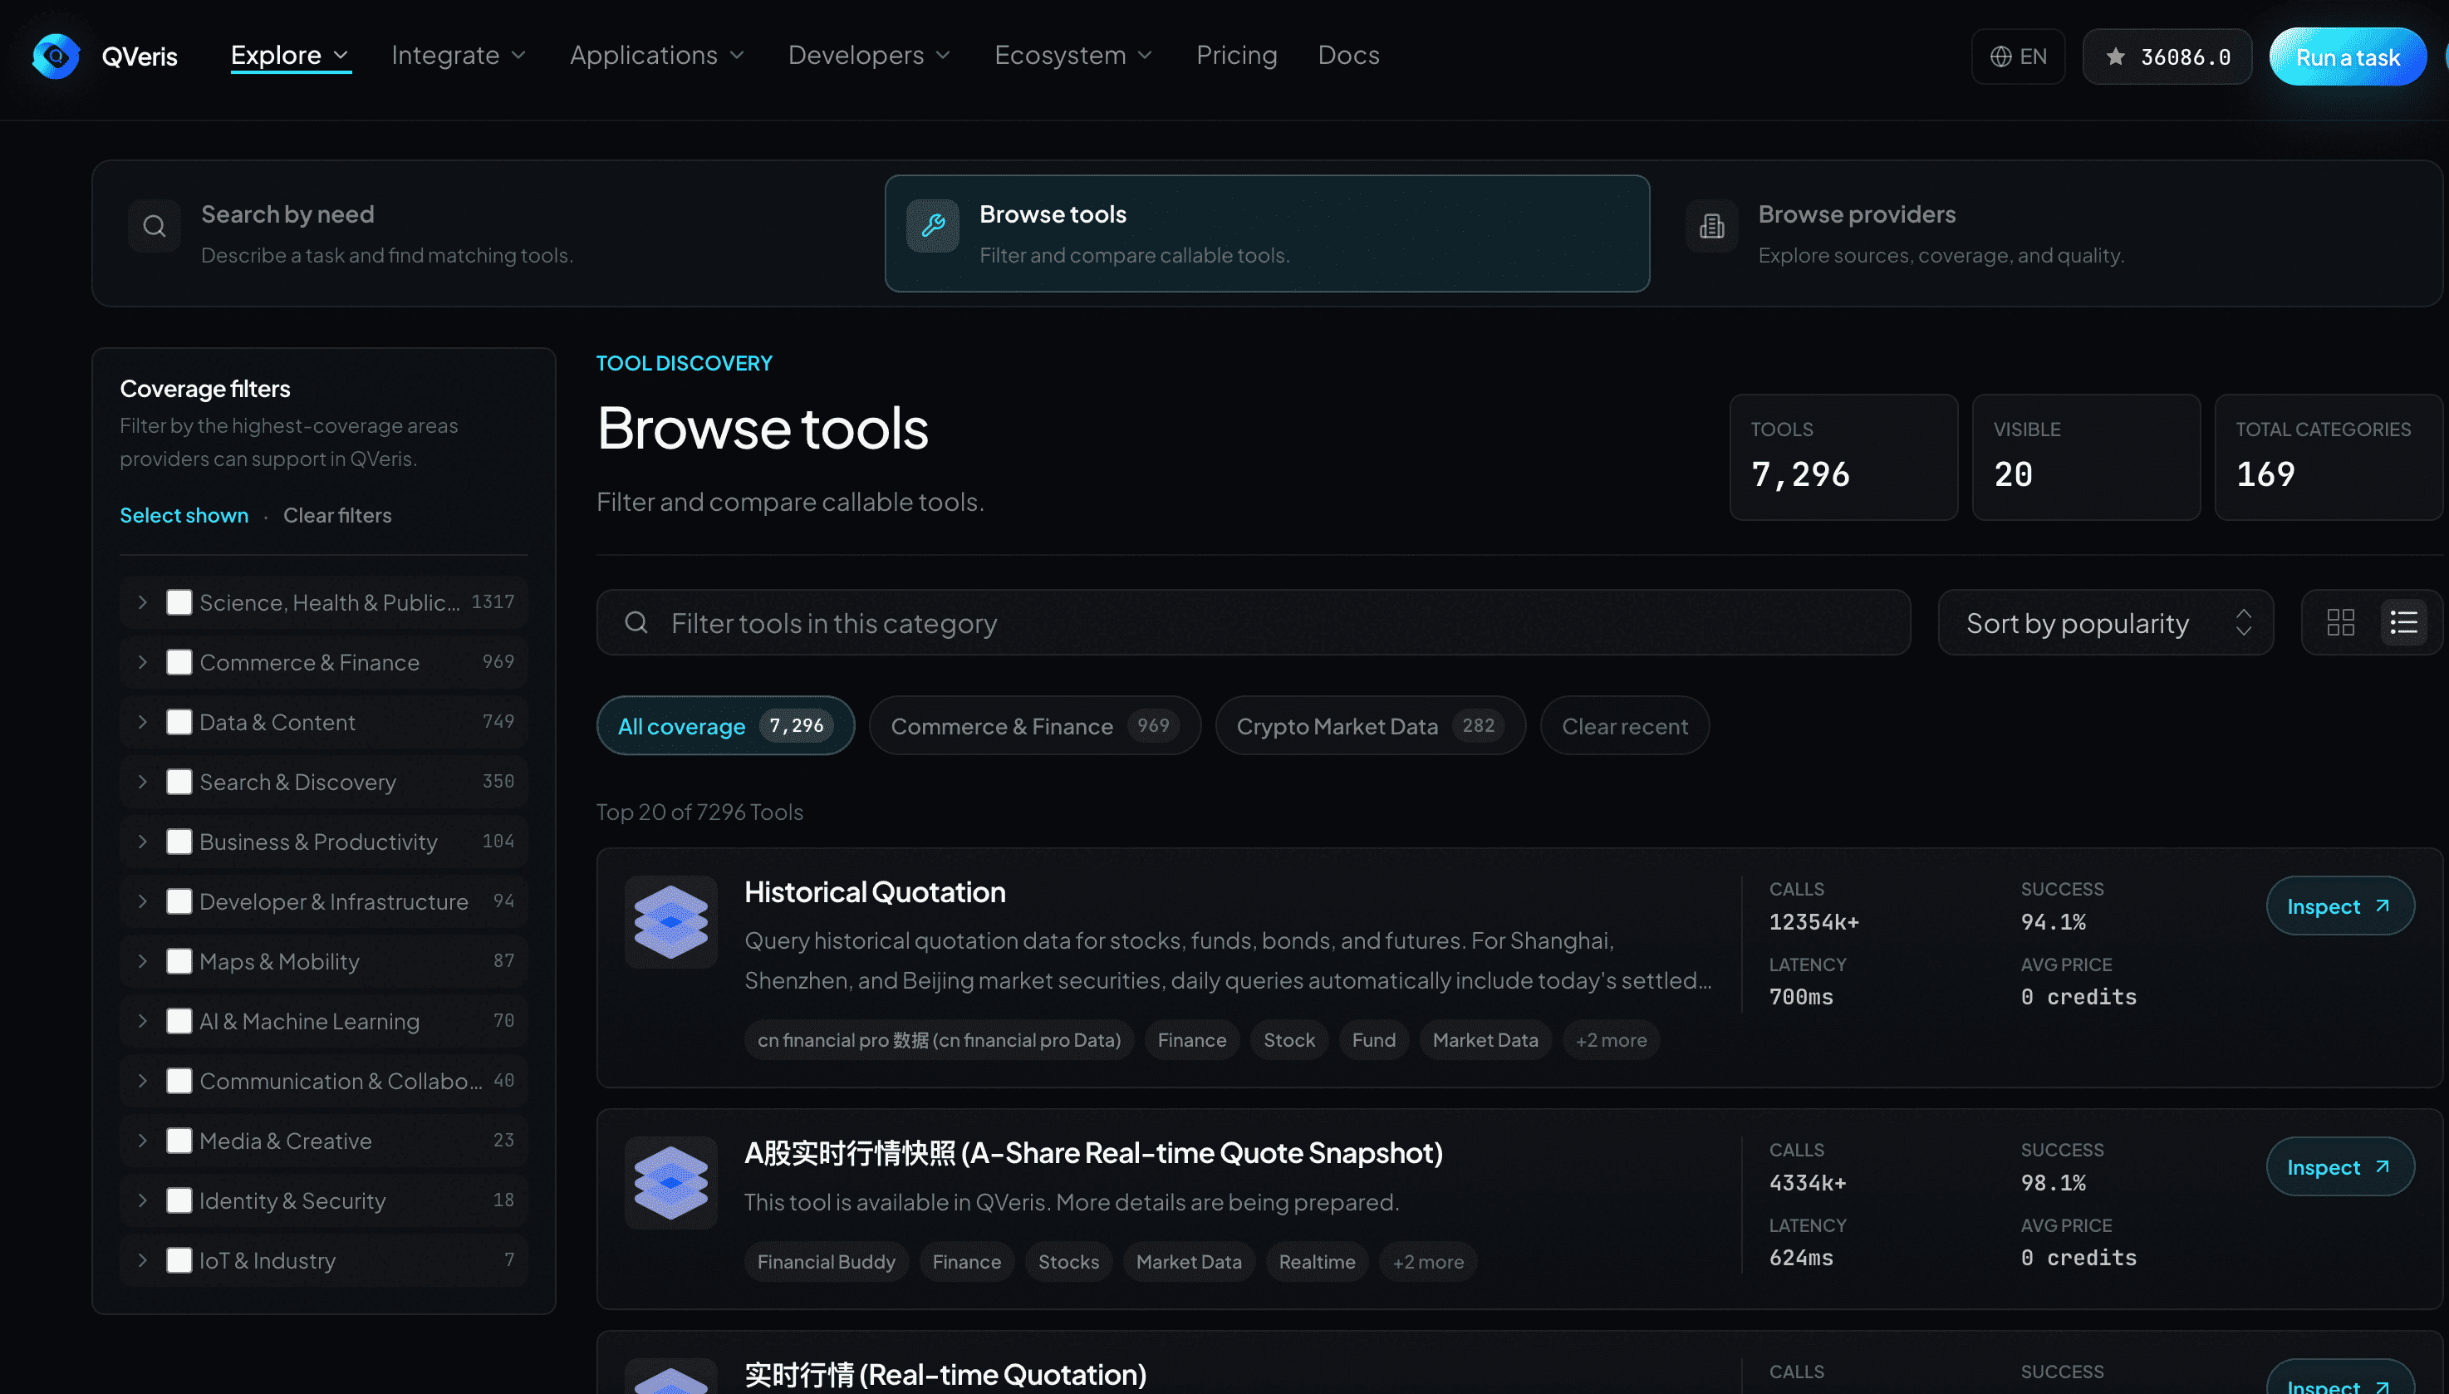2449x1394 pixels.
Task: Click the Clear recent button
Action: 1625,726
